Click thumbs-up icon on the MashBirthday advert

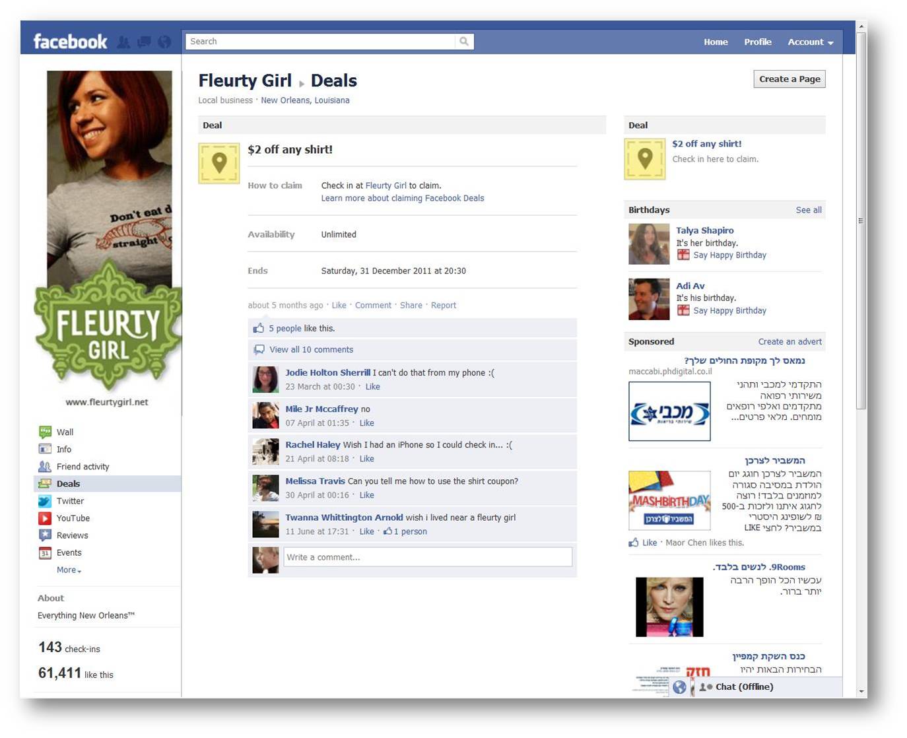(634, 543)
